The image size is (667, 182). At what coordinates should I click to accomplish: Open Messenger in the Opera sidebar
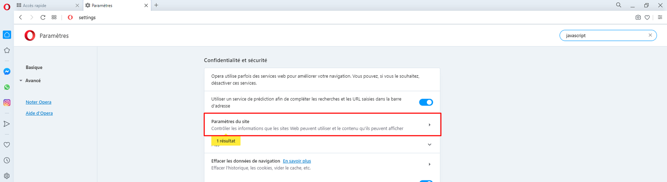point(7,71)
